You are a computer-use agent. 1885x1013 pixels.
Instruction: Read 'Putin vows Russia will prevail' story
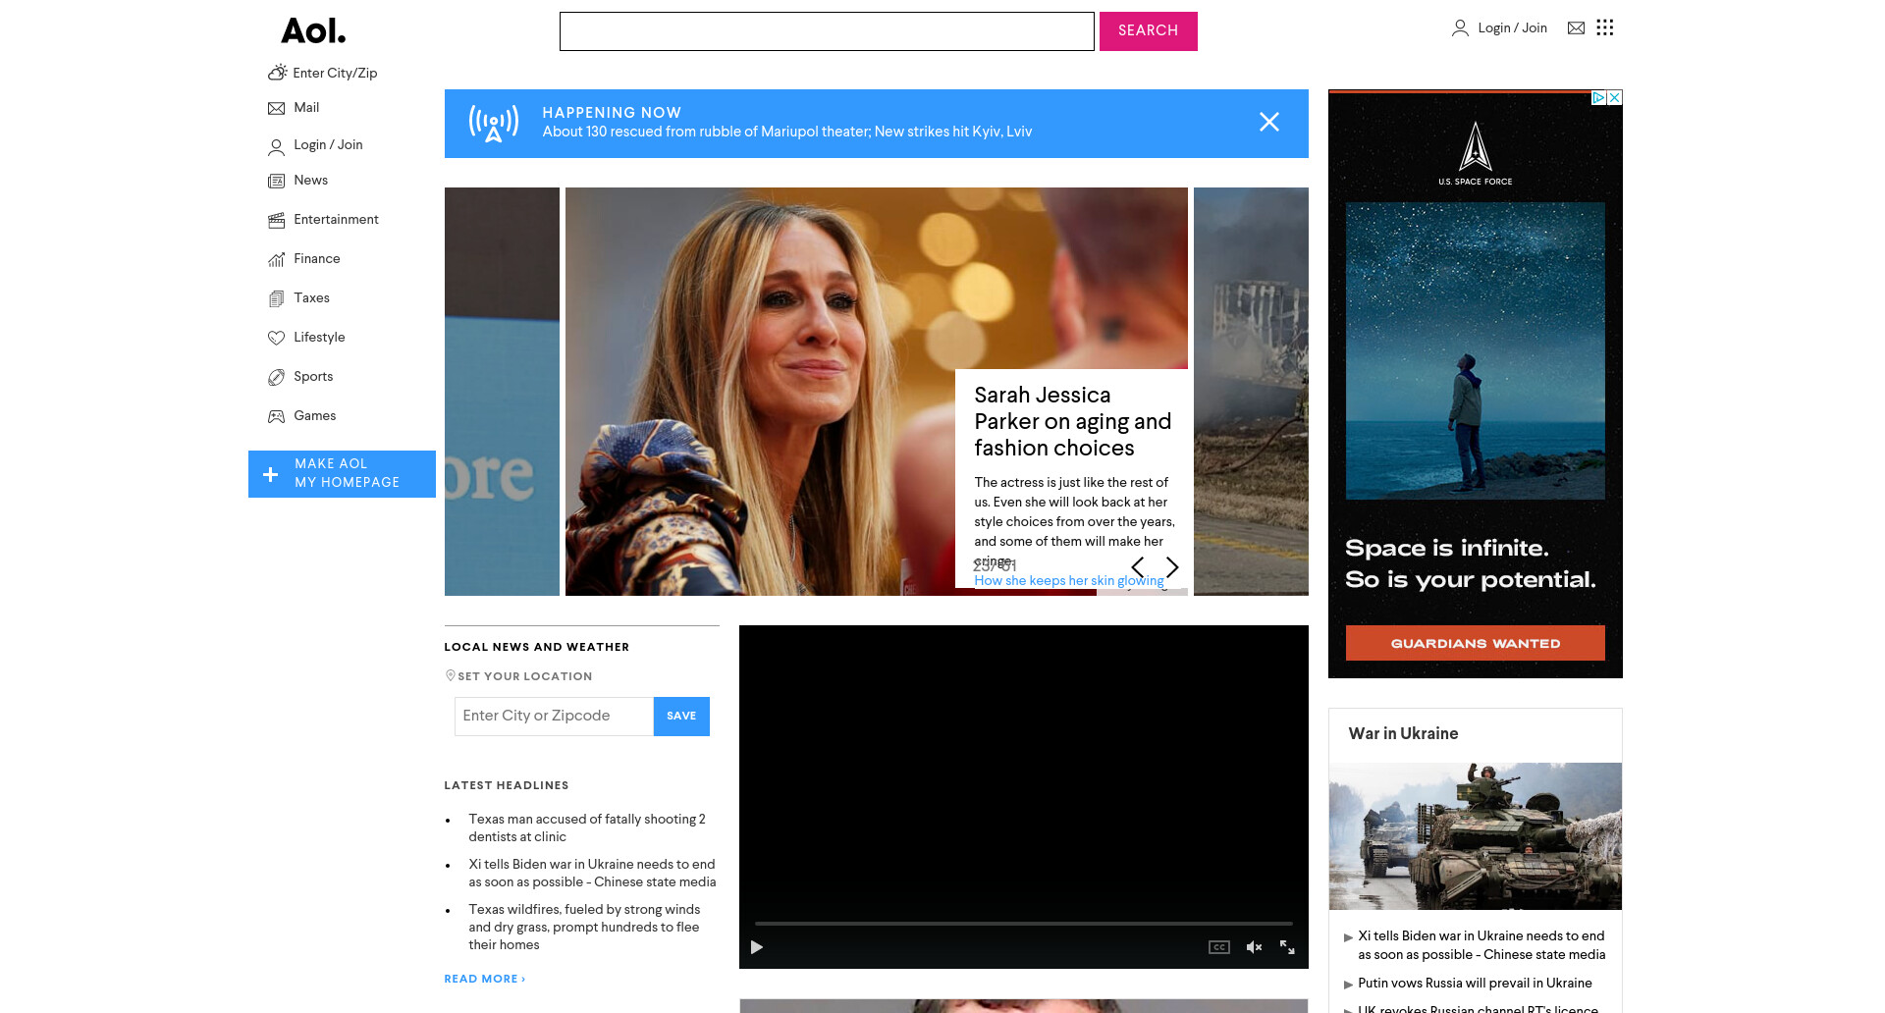(x=1475, y=984)
